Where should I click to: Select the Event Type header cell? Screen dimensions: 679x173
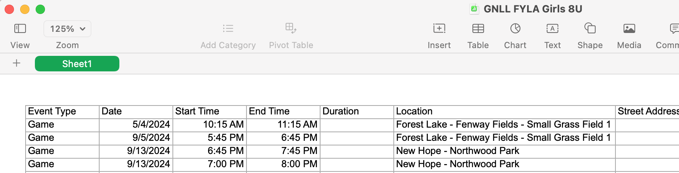click(x=62, y=112)
